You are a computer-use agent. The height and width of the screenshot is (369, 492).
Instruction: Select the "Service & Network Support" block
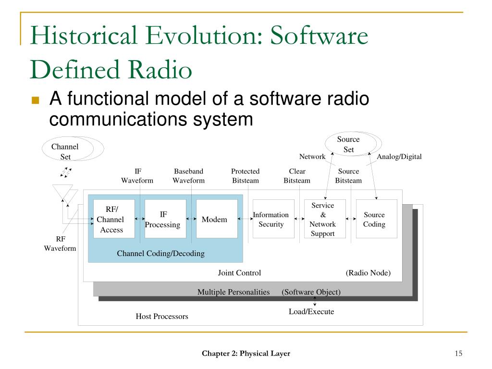click(325, 219)
